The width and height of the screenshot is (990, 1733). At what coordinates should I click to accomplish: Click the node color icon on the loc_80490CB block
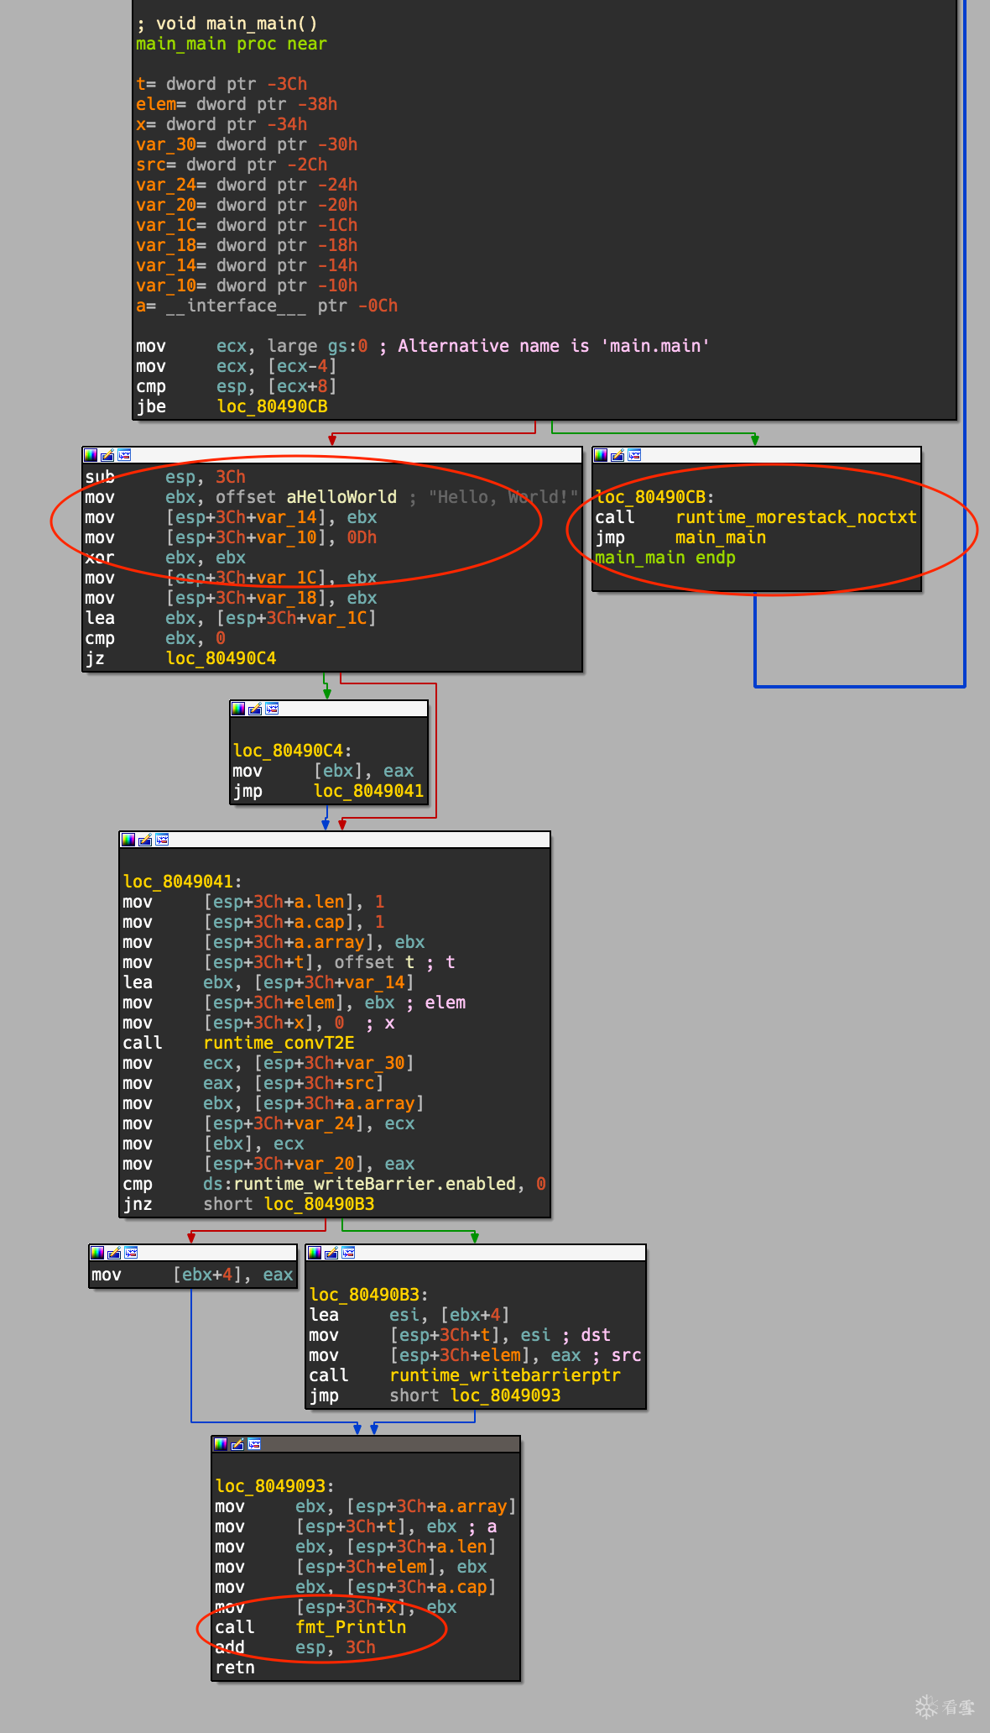[601, 455]
